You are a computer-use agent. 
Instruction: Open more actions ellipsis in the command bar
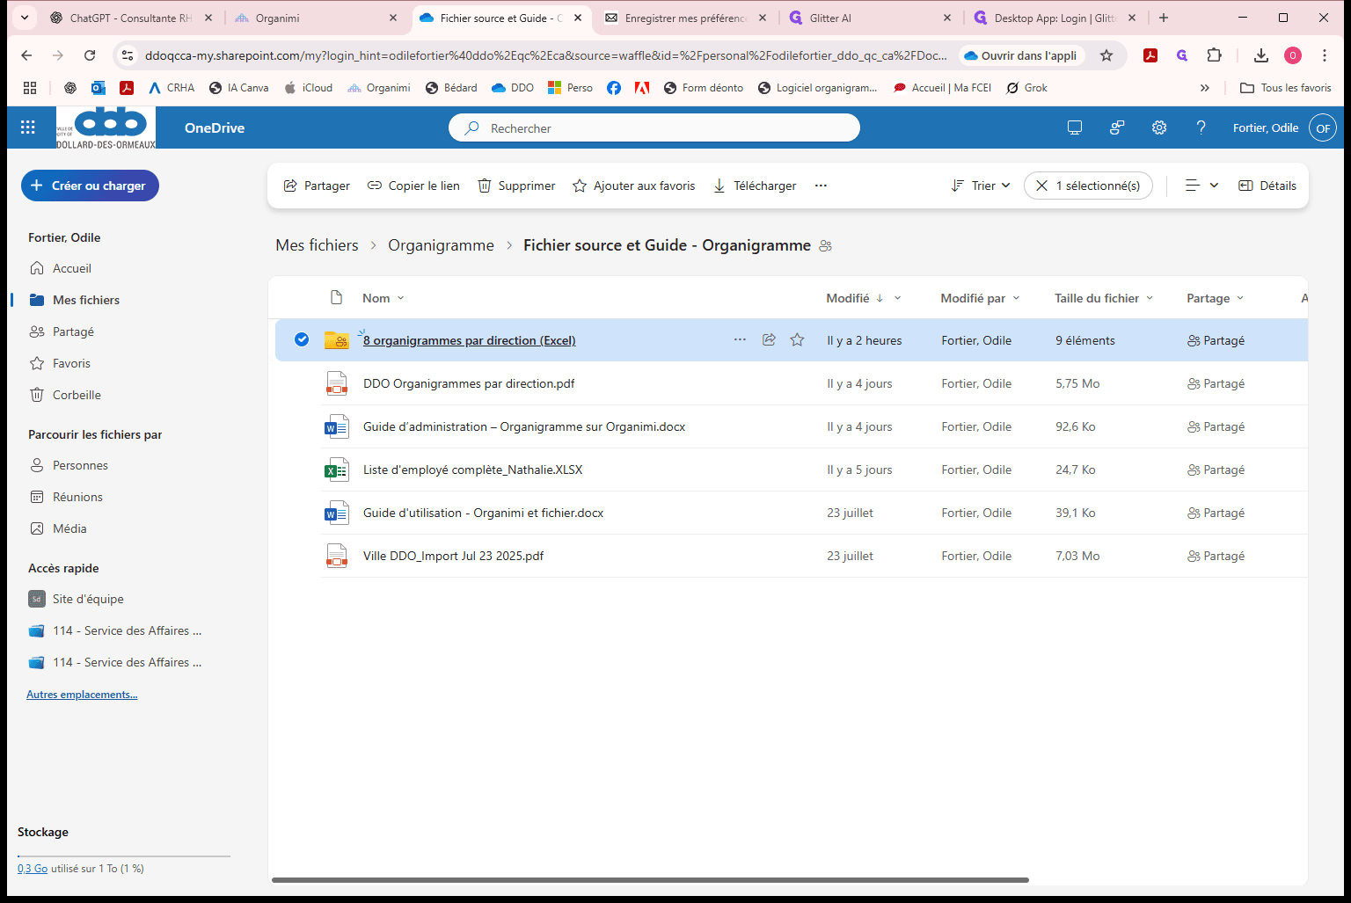coord(821,186)
